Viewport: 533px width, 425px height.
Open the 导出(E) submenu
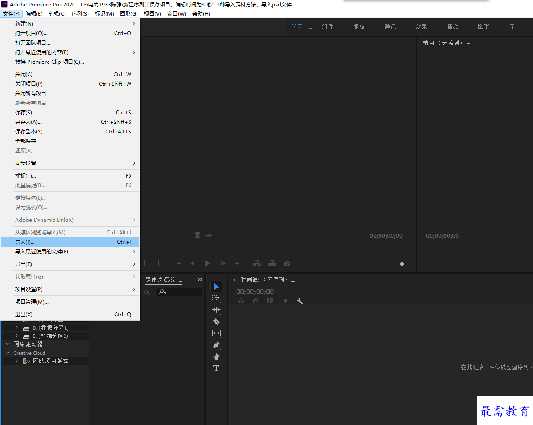pyautogui.click(x=71, y=264)
